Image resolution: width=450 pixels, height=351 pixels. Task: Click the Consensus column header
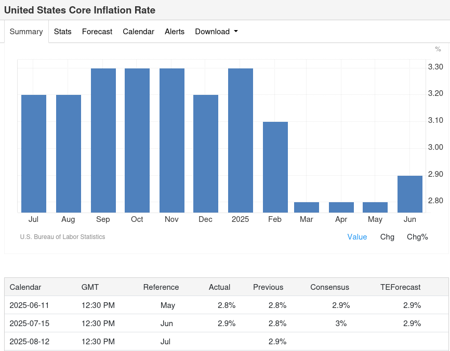coord(329,287)
